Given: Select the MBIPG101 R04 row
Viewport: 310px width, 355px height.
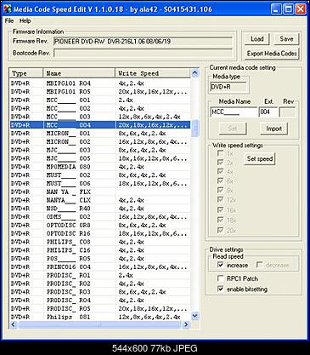Looking at the screenshot, I should tap(100, 83).
